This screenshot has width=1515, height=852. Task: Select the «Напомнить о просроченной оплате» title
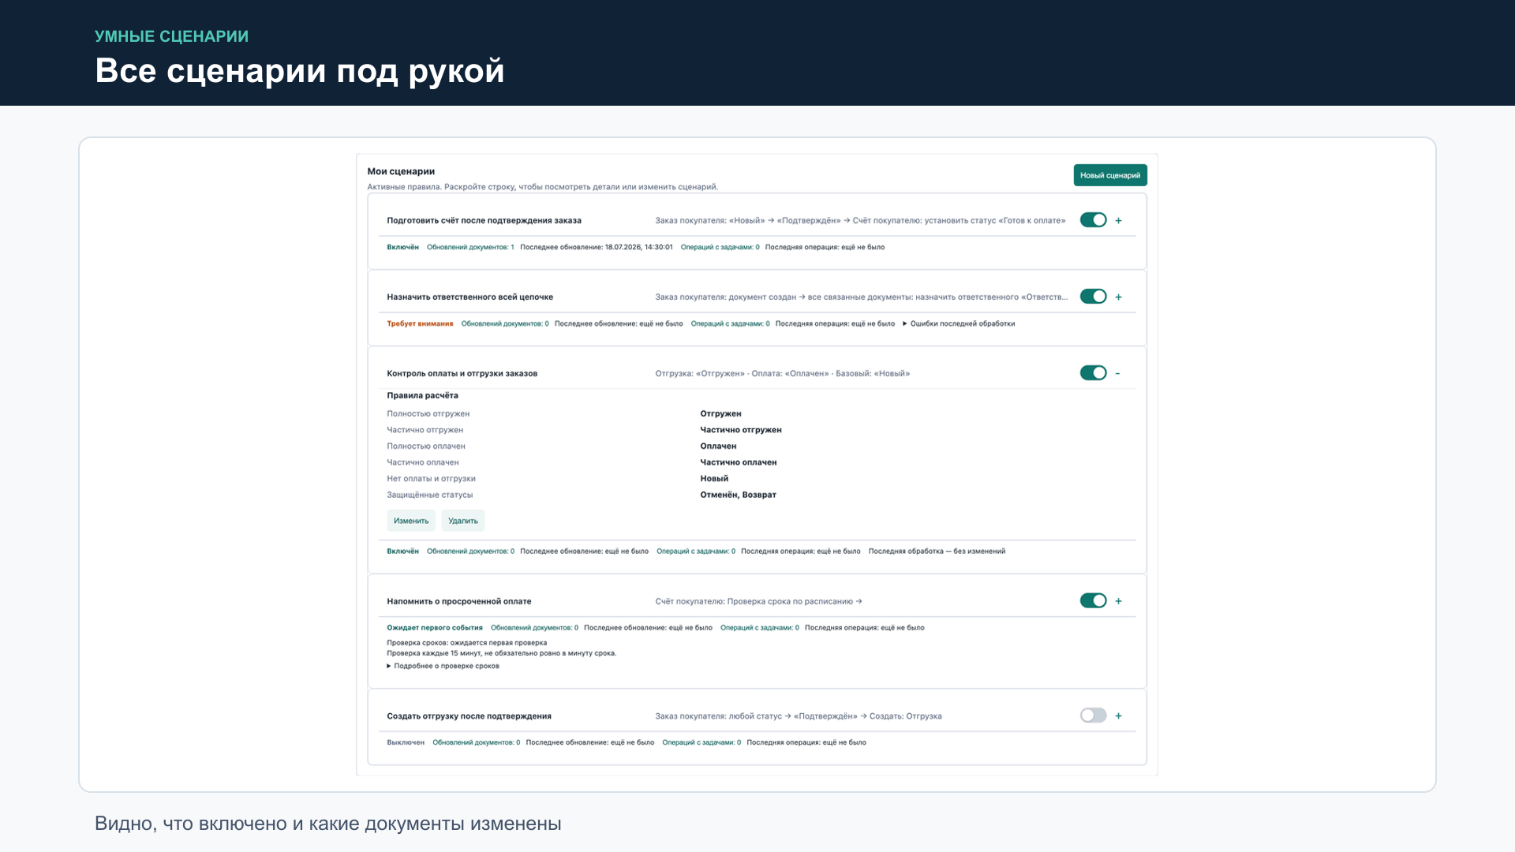pyautogui.click(x=458, y=601)
